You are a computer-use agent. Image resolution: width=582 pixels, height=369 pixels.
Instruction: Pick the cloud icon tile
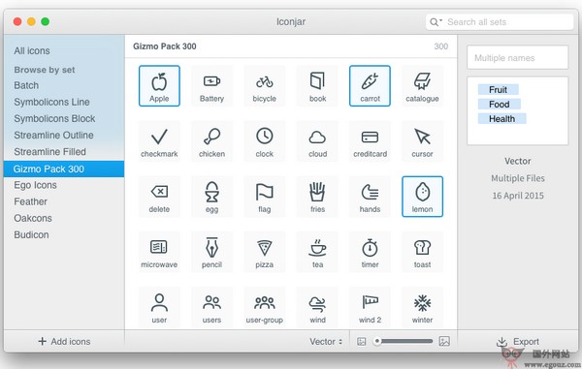pos(317,141)
